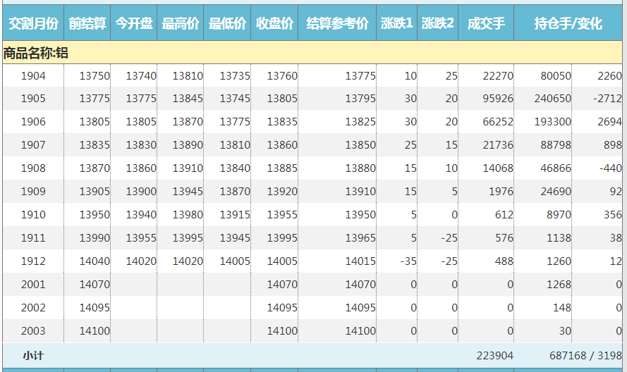This screenshot has height=372, width=627.
Task: Click the 商品名称:铝 group row
Action: pos(36,53)
